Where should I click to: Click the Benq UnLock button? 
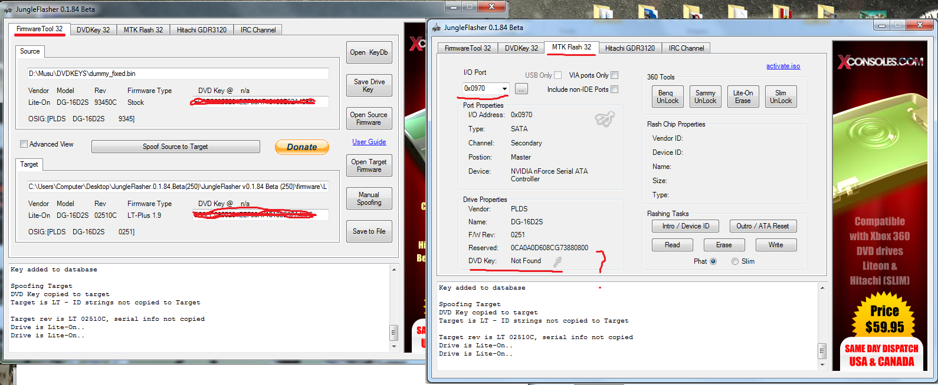[x=668, y=97]
